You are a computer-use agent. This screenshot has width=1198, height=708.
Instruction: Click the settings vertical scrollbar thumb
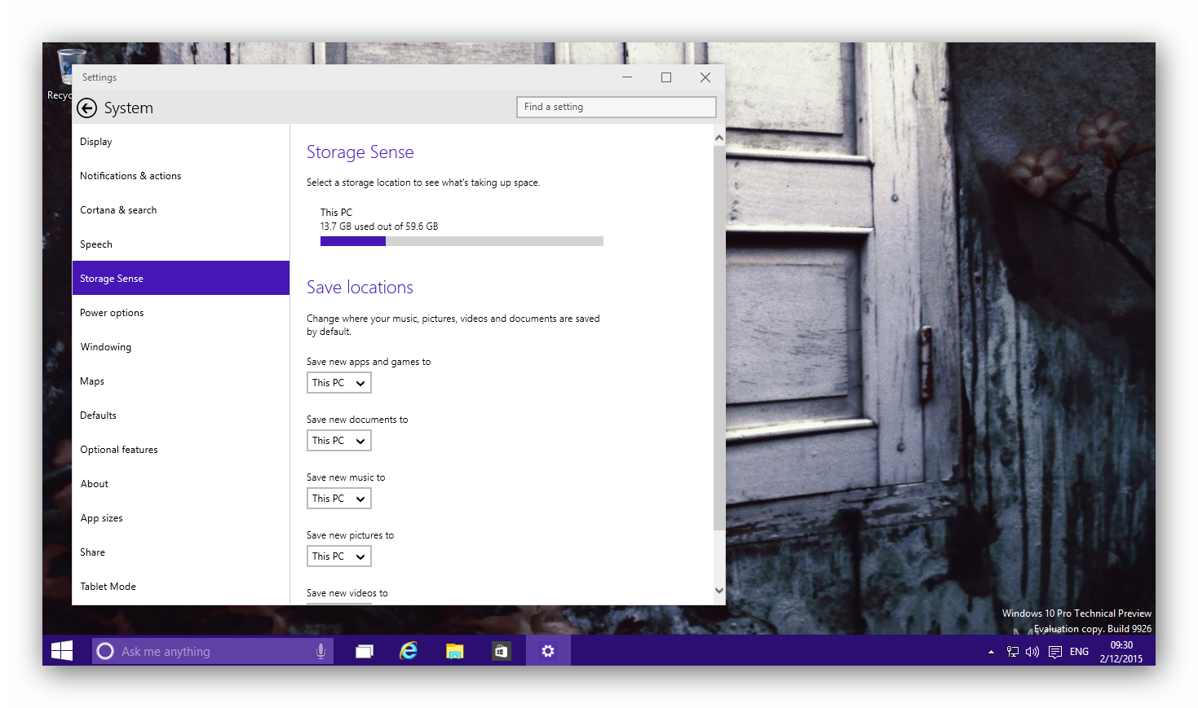click(x=719, y=338)
